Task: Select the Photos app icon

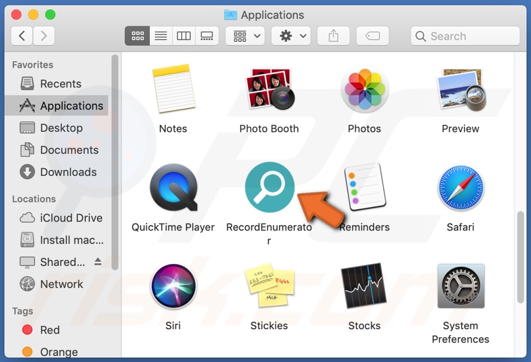Action: pyautogui.click(x=365, y=89)
